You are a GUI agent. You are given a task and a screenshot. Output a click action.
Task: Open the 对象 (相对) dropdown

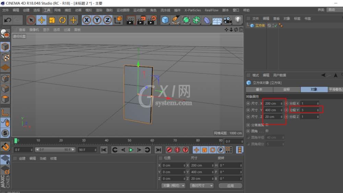point(174,185)
